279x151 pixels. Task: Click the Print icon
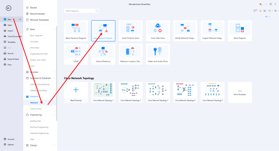(5, 65)
